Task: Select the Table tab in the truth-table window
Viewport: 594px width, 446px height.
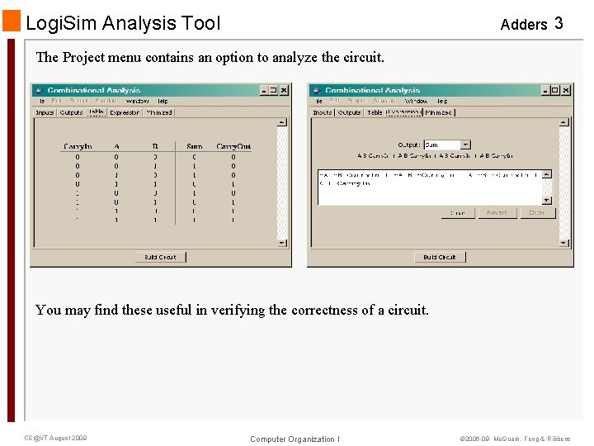Action: [x=97, y=111]
